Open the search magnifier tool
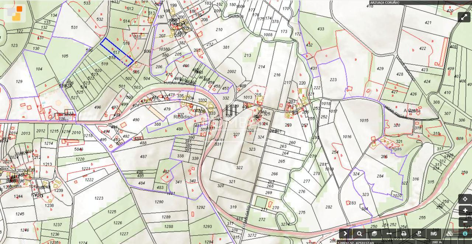This screenshot has width=472, height=244. tap(360, 233)
